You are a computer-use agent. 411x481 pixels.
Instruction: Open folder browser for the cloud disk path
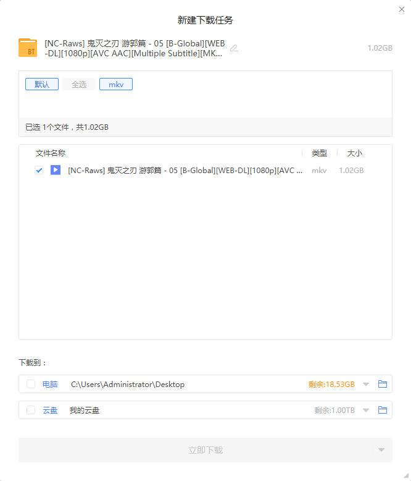point(383,410)
